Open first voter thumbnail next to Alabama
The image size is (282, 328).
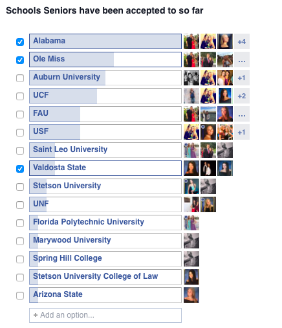(191, 41)
